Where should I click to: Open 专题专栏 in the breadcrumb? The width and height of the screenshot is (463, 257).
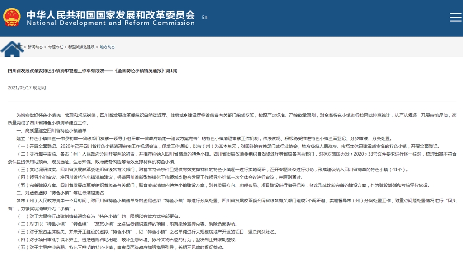click(56, 47)
